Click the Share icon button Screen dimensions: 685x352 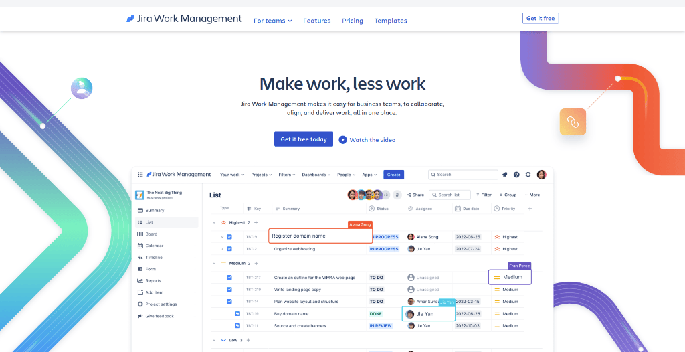pos(415,195)
